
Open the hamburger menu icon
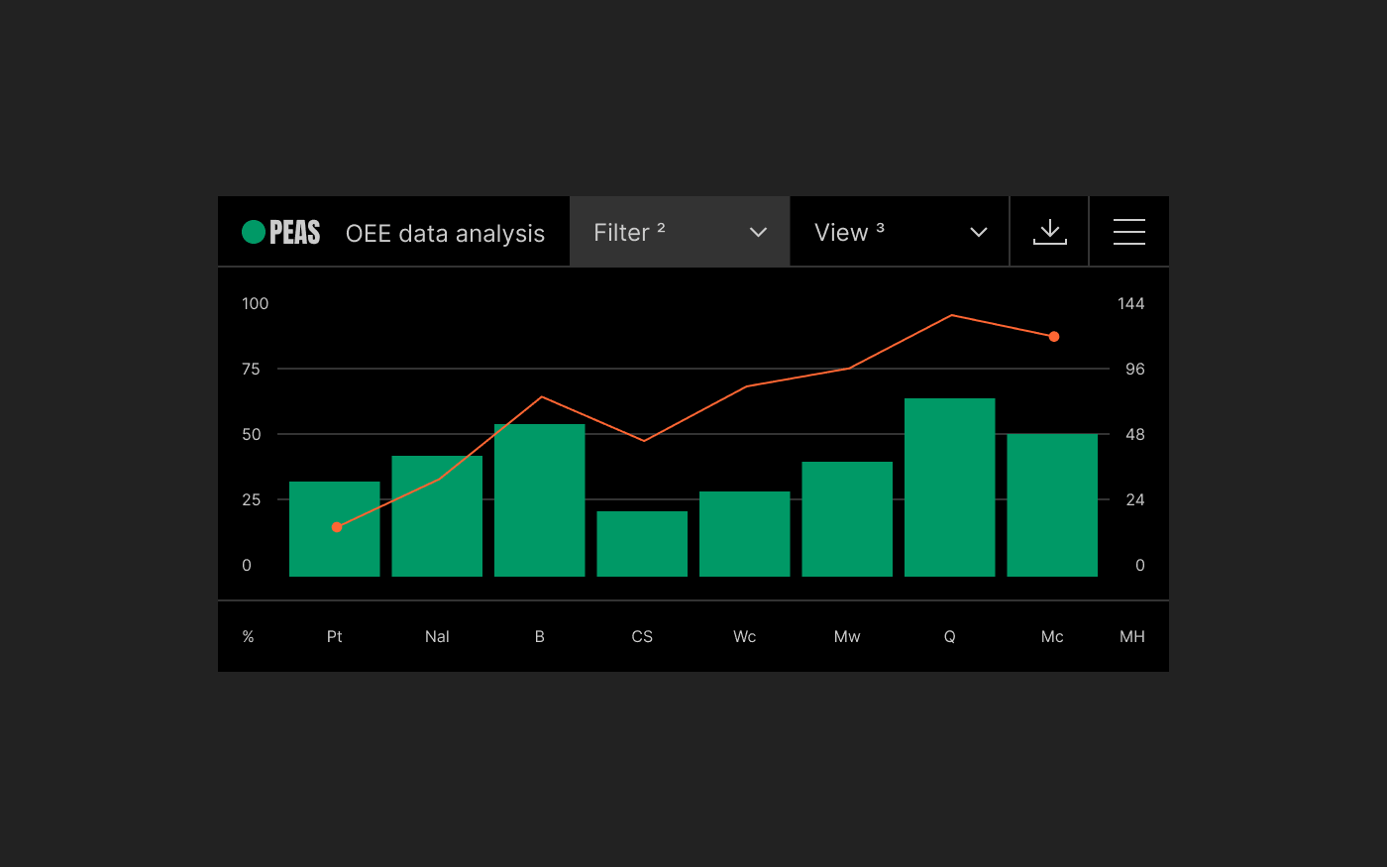click(x=1128, y=232)
